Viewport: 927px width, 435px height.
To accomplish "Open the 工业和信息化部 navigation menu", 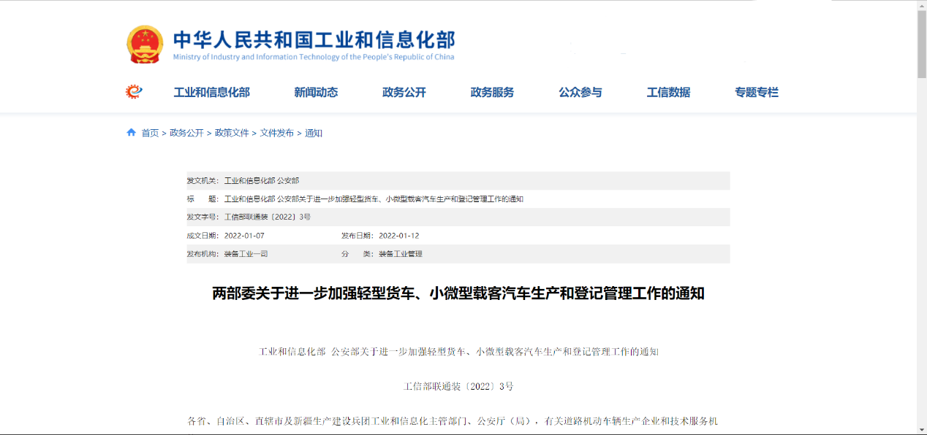I will [212, 92].
